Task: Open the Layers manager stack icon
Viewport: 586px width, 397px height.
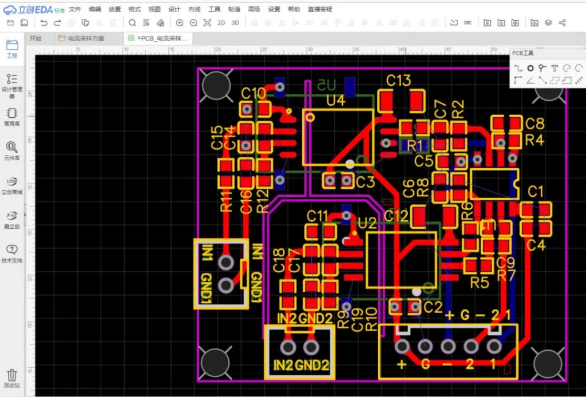Action: coord(548,23)
